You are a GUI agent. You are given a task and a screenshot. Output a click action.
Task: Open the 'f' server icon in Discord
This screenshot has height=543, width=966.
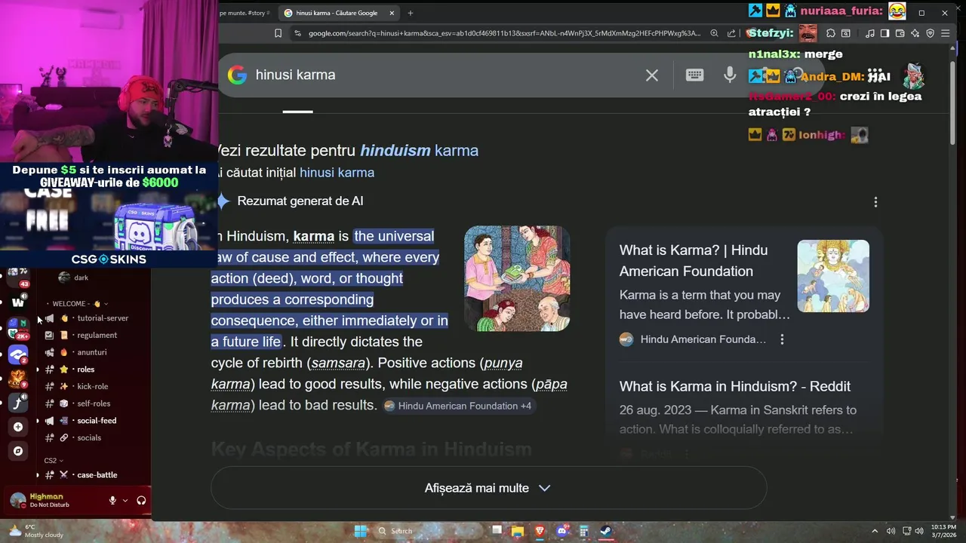(18, 403)
